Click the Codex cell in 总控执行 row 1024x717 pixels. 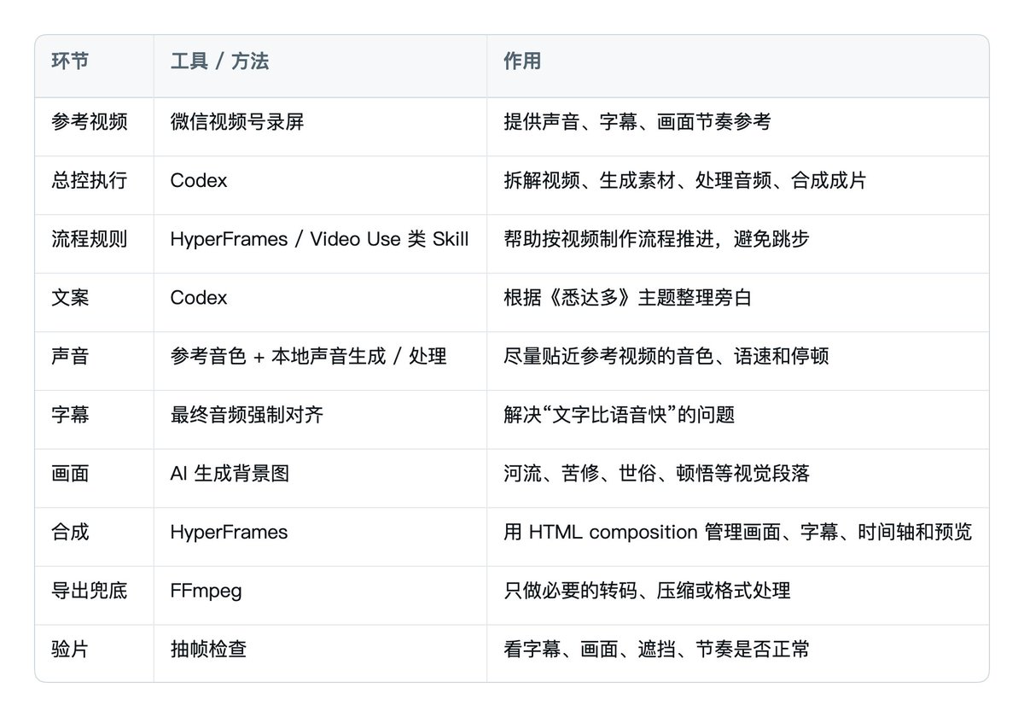pos(199,181)
